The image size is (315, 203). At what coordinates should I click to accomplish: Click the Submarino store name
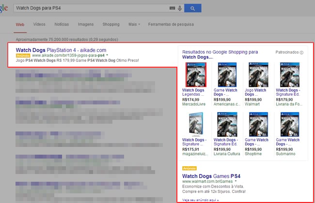(285, 154)
